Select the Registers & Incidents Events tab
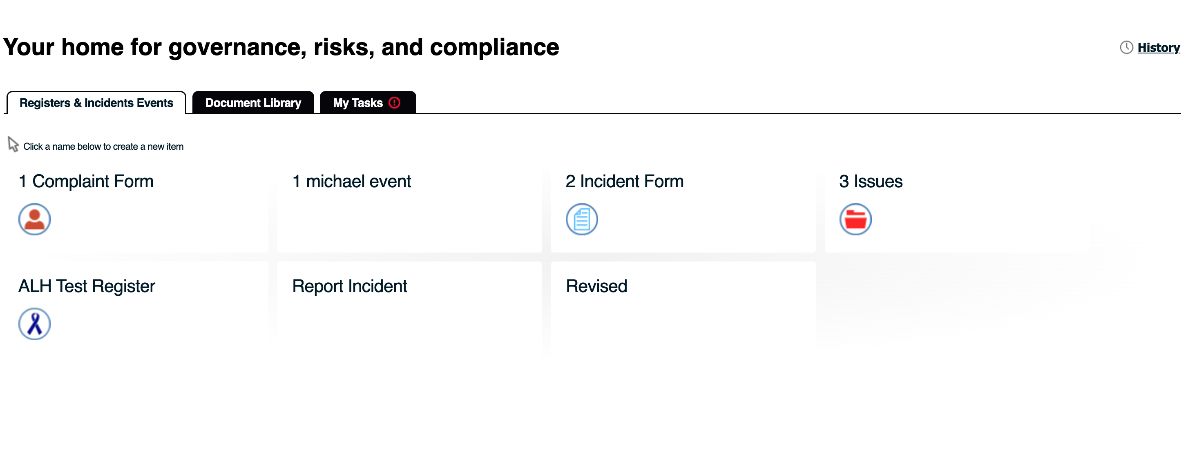 click(96, 103)
